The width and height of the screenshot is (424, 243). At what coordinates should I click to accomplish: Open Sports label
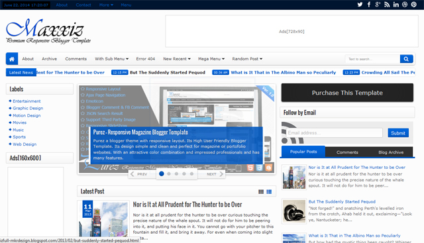(x=19, y=137)
